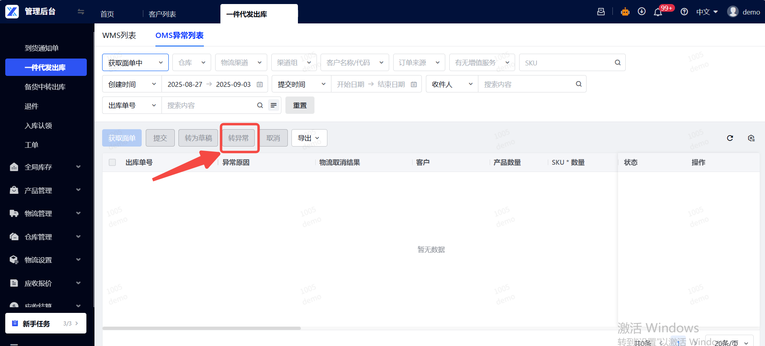Collapse the sidebar menu toggle icon

81,12
